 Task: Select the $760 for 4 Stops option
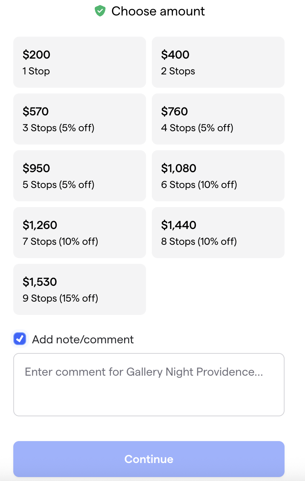(x=218, y=119)
